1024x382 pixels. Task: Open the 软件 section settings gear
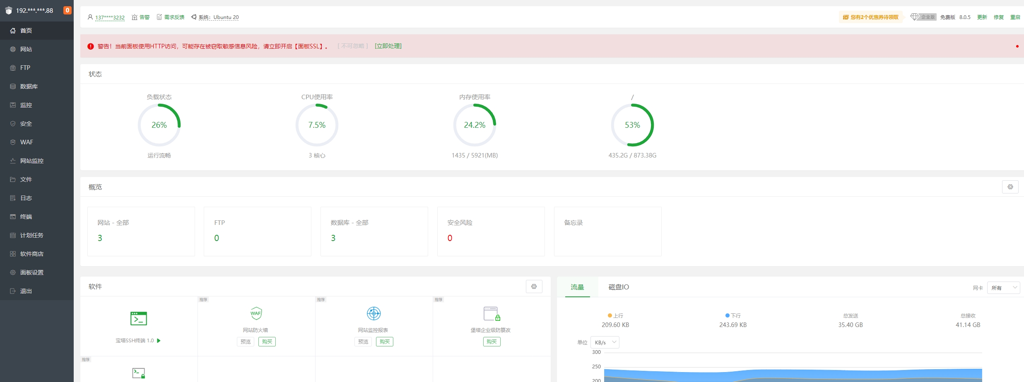(534, 286)
